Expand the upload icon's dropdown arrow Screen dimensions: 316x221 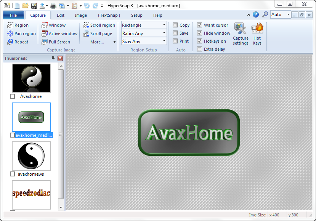(x=47, y=6)
